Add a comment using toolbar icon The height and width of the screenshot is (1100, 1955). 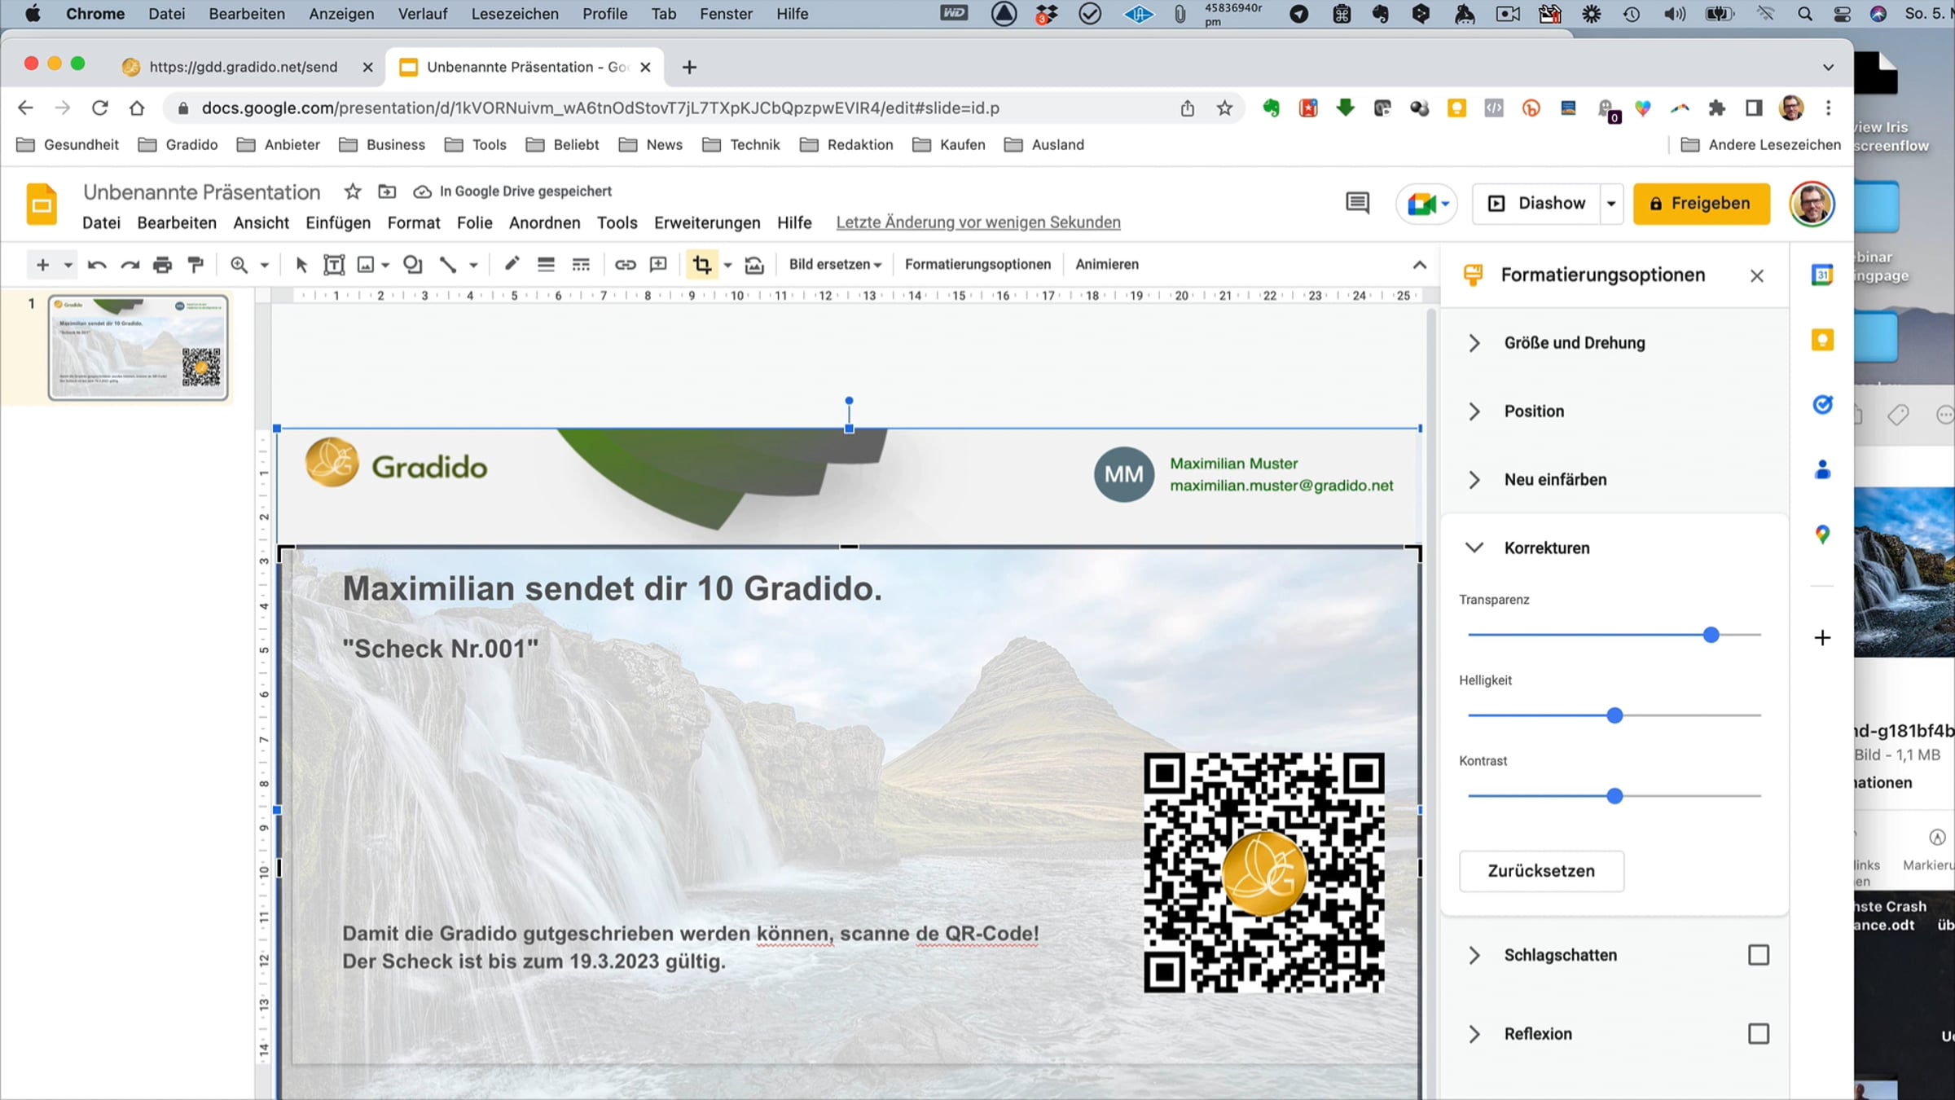[658, 265]
